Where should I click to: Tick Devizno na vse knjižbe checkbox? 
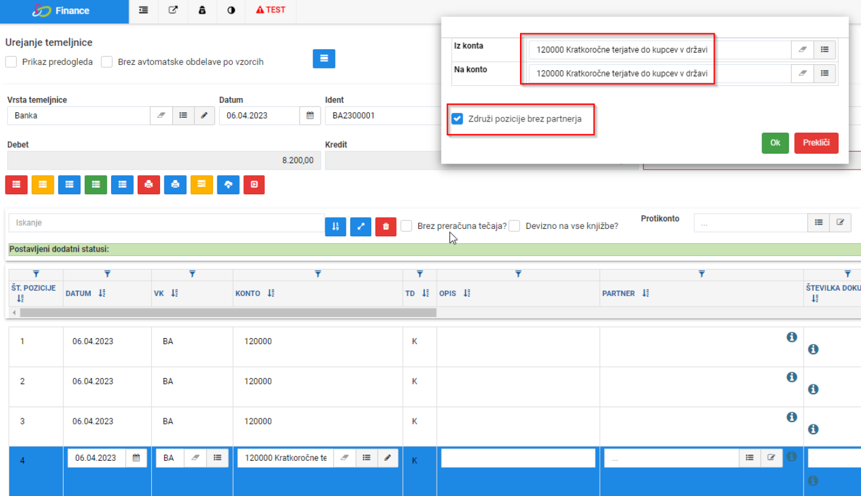[x=514, y=226]
